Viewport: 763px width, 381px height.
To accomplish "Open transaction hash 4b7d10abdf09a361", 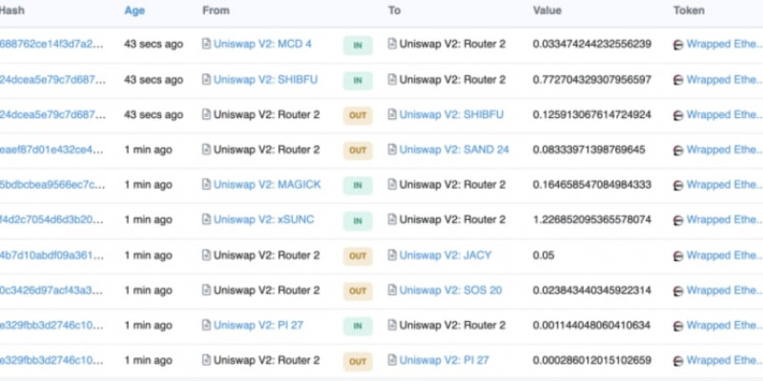I will point(52,255).
